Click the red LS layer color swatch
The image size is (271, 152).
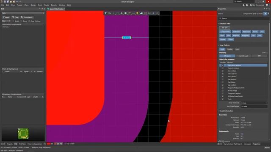click(49, 144)
